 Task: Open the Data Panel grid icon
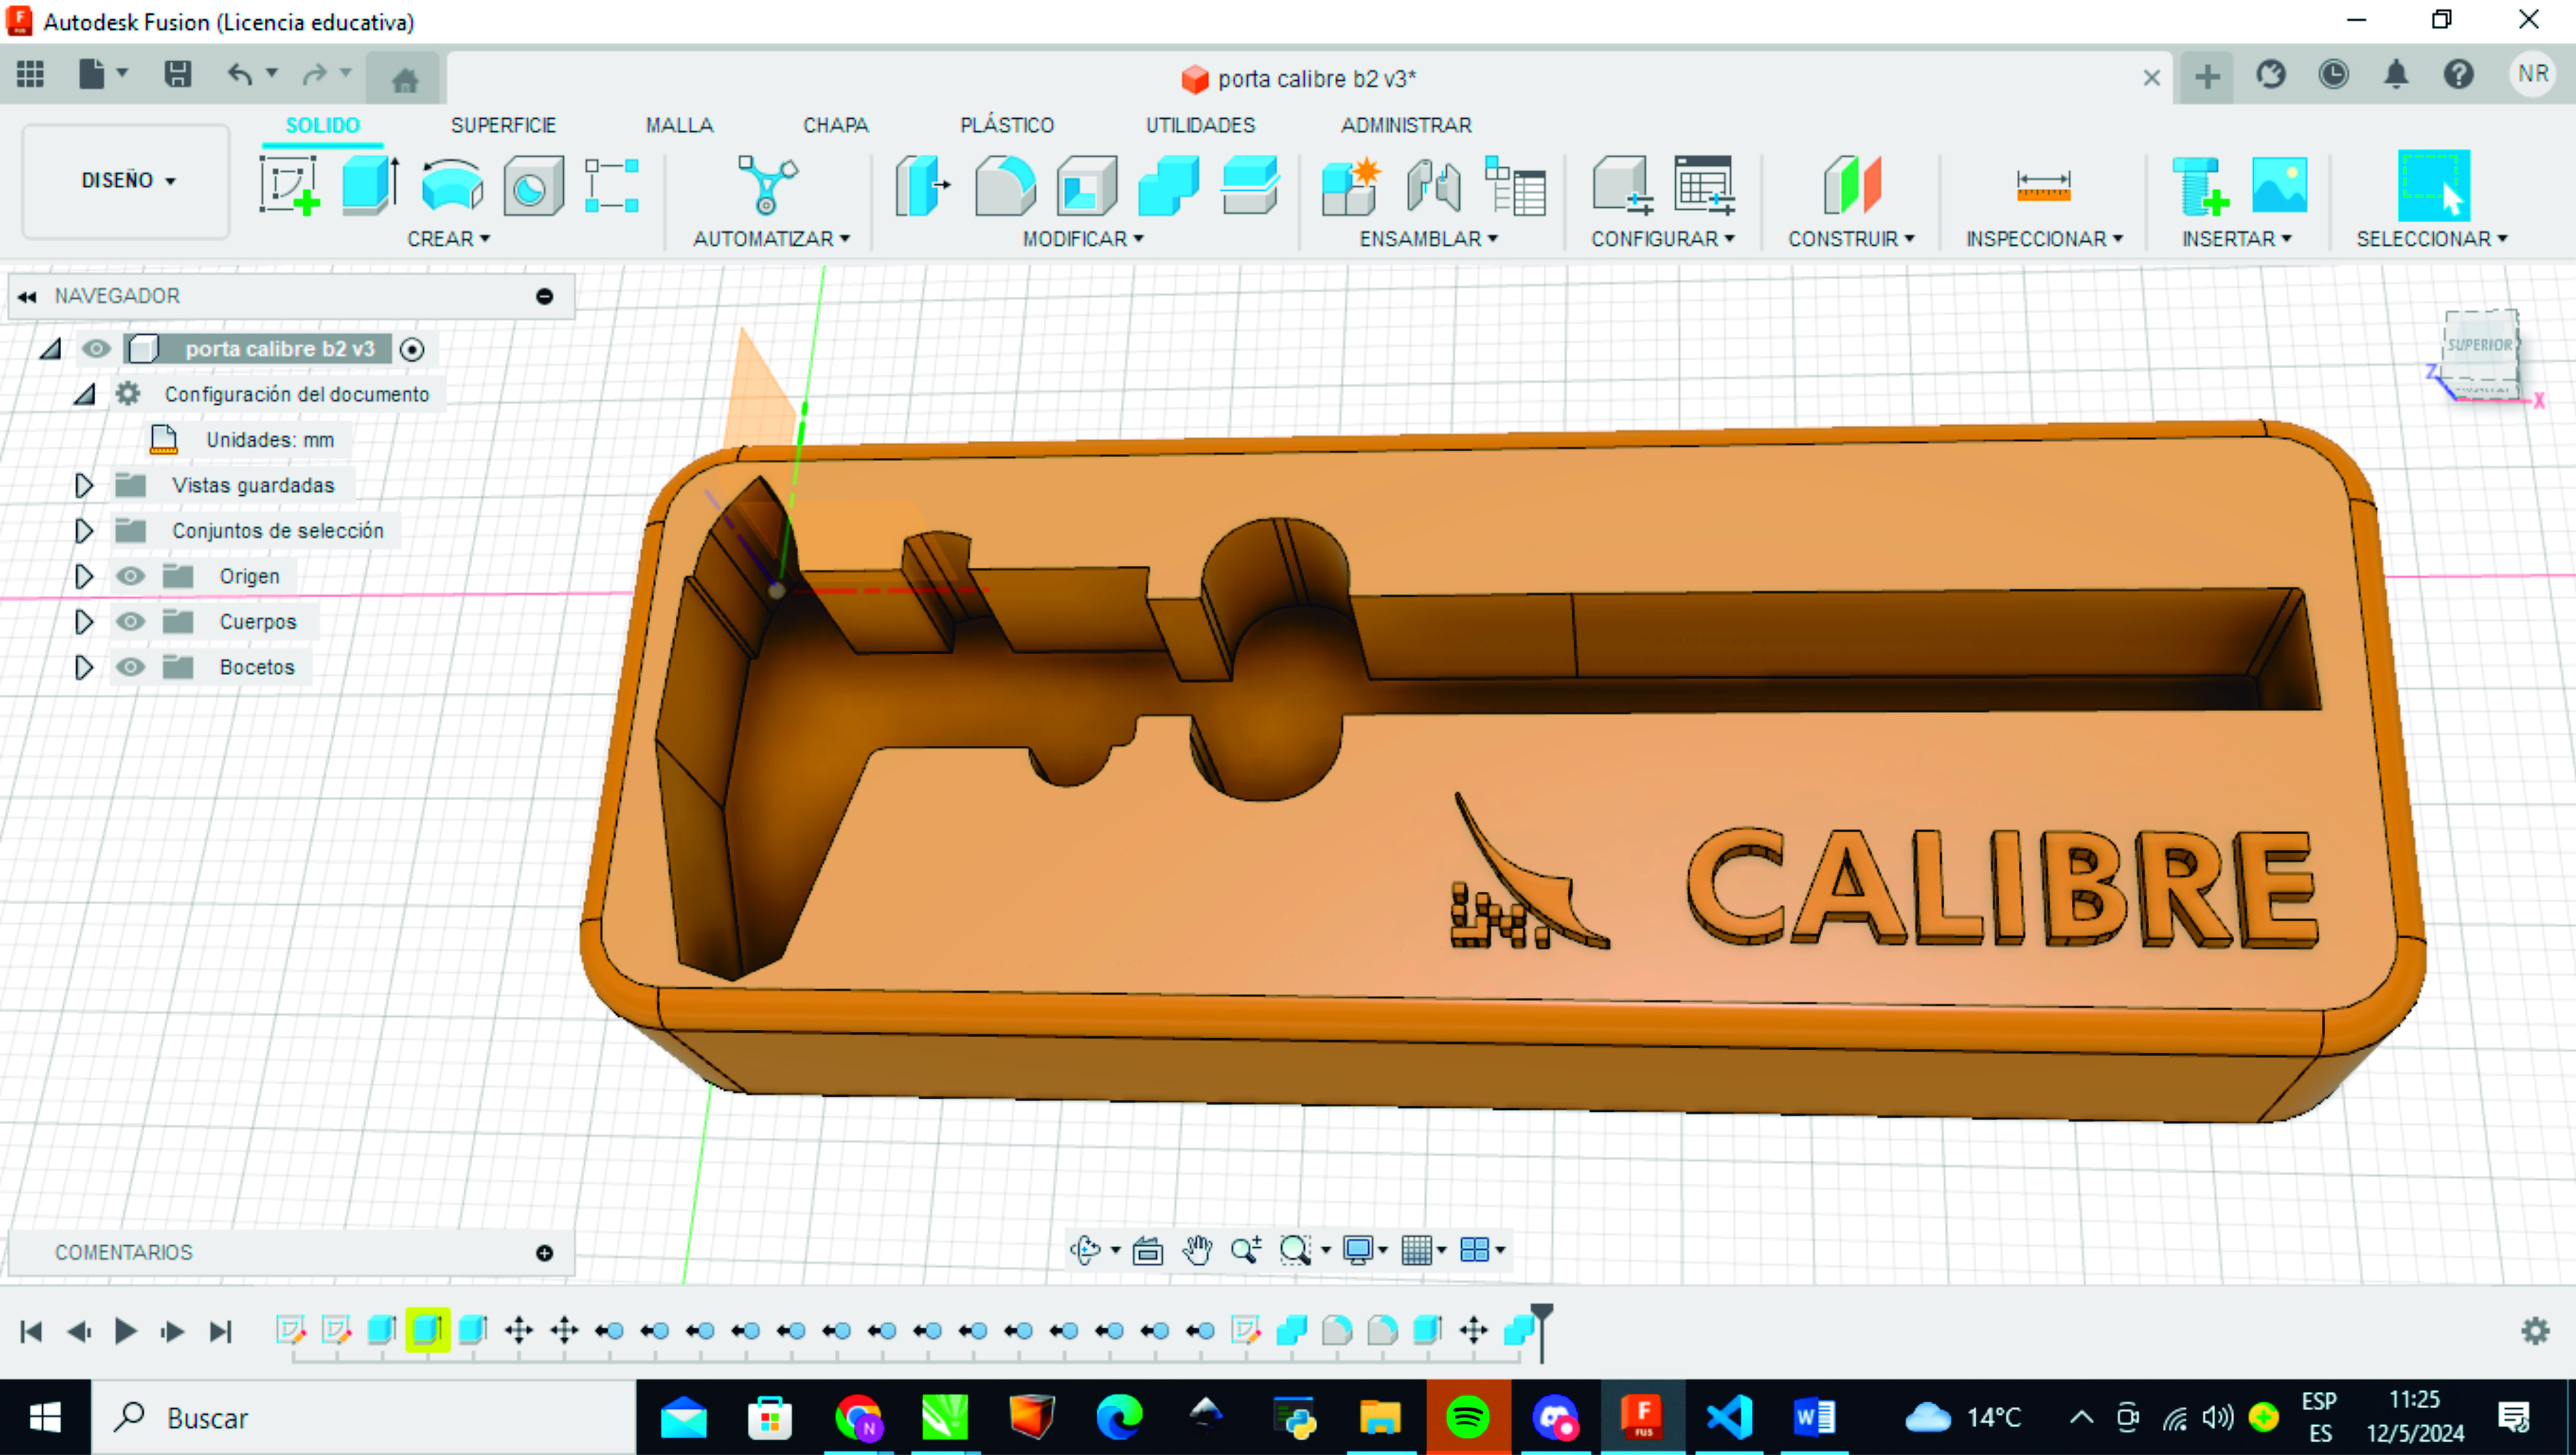click(x=30, y=74)
